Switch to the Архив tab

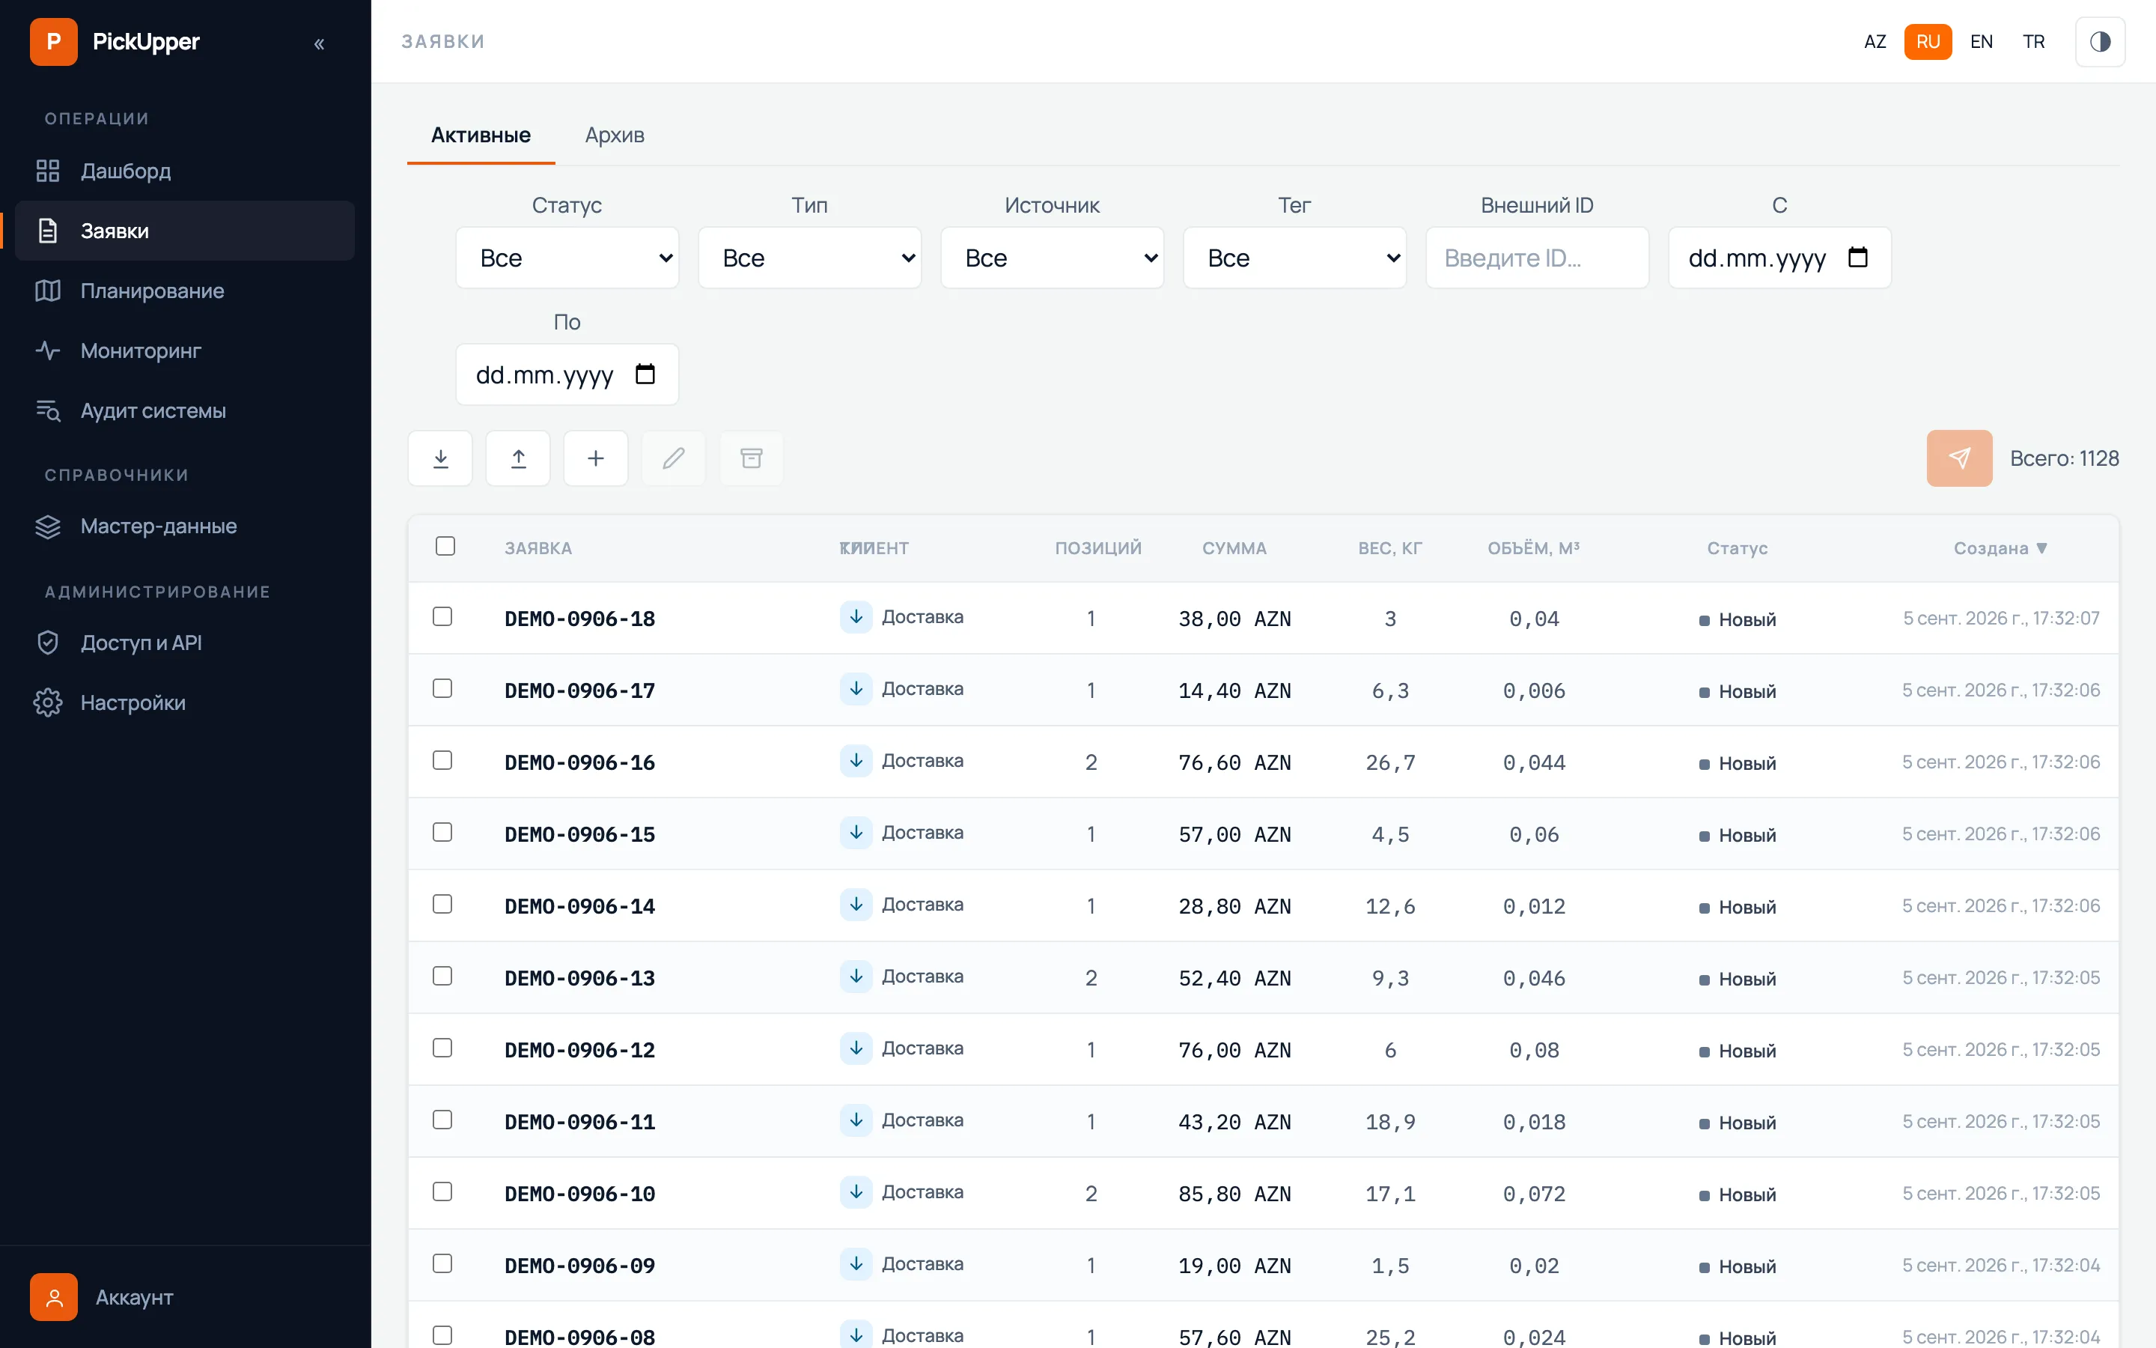coord(615,136)
